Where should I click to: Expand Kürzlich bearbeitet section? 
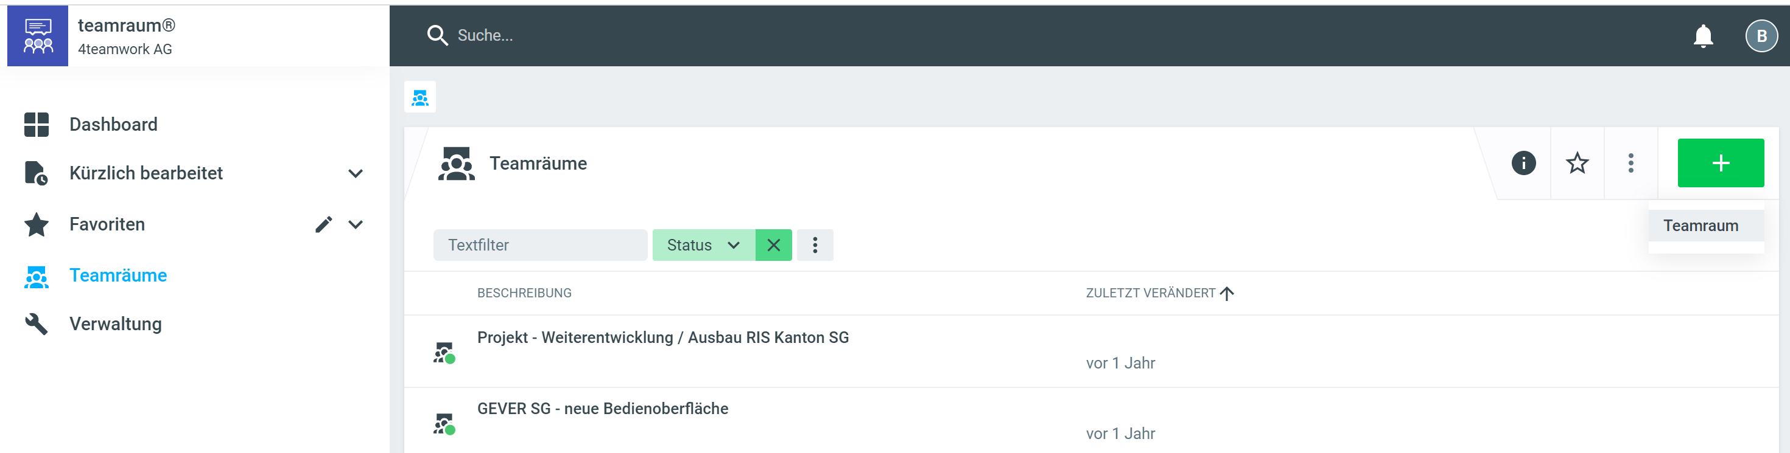pyautogui.click(x=355, y=173)
